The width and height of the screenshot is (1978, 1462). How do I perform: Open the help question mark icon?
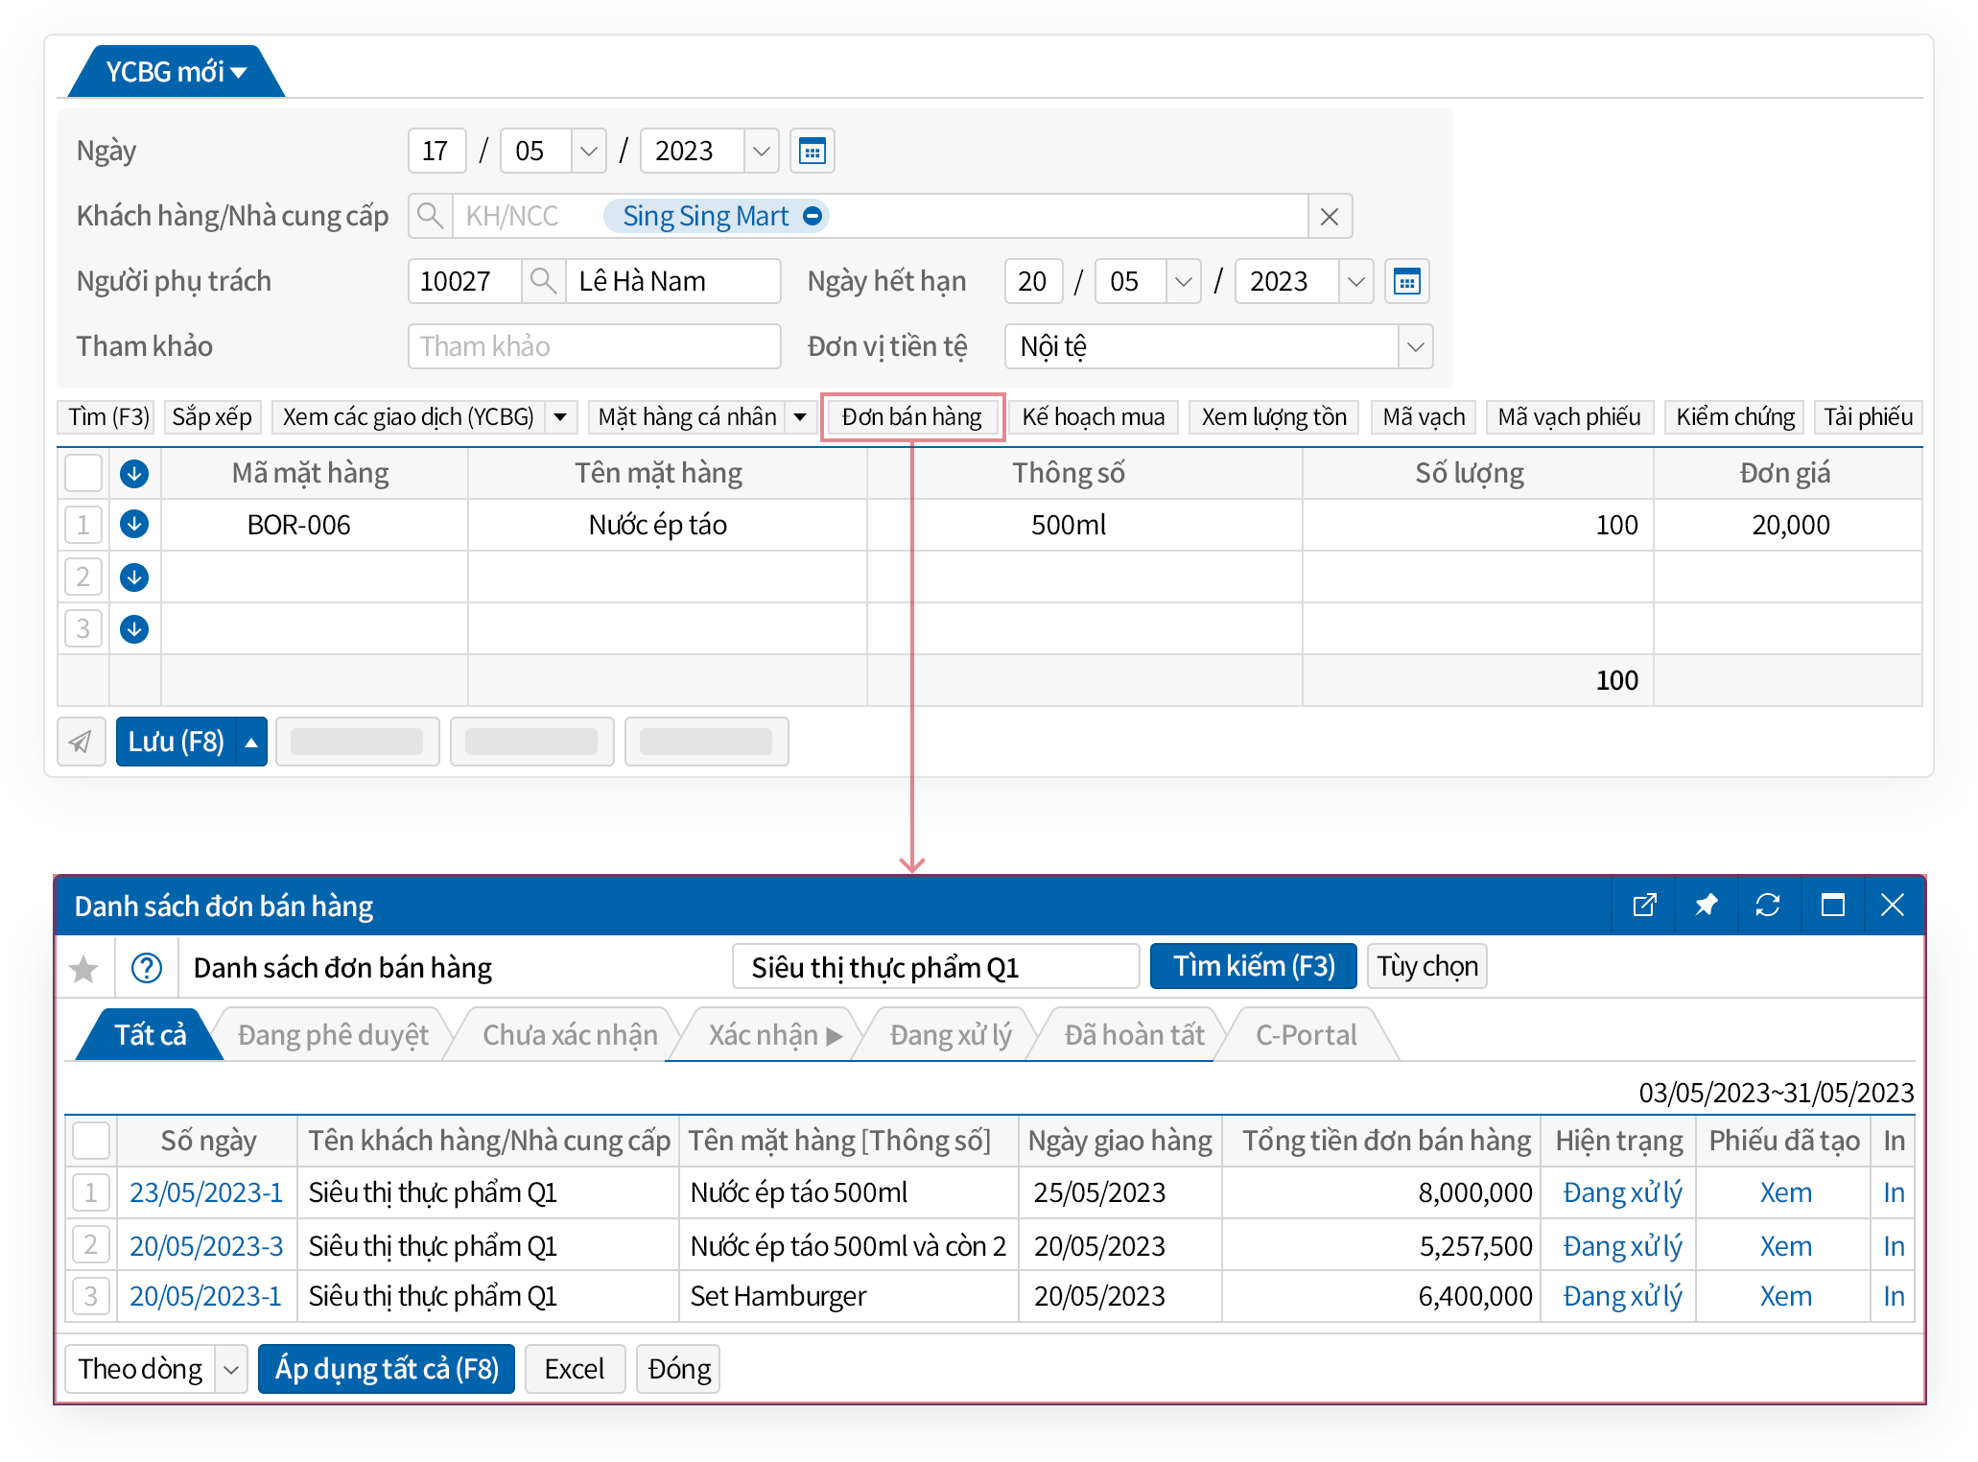[147, 968]
